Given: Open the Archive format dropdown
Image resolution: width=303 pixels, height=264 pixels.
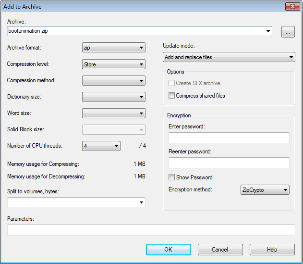Looking at the screenshot, I should pyautogui.click(x=114, y=48).
